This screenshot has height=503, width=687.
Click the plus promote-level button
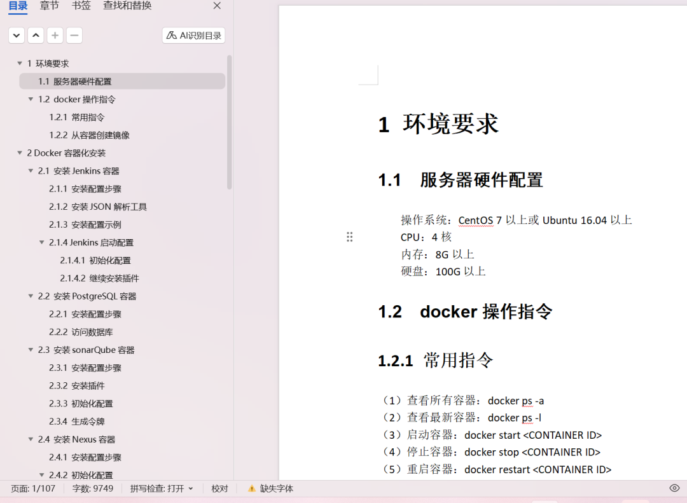click(55, 36)
